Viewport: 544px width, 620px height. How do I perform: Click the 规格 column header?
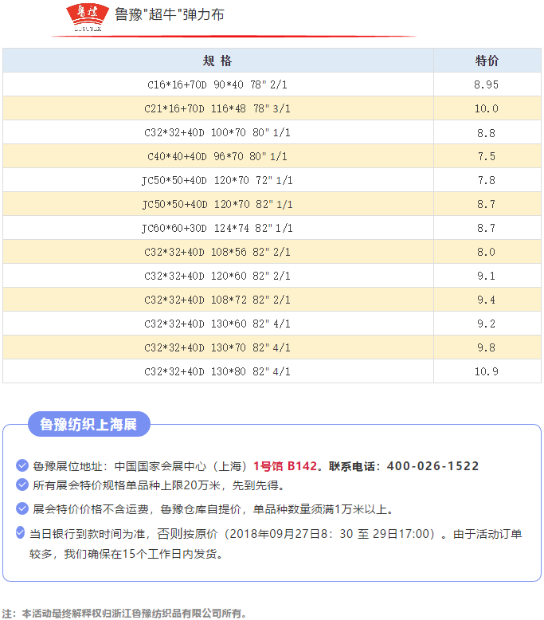click(217, 61)
